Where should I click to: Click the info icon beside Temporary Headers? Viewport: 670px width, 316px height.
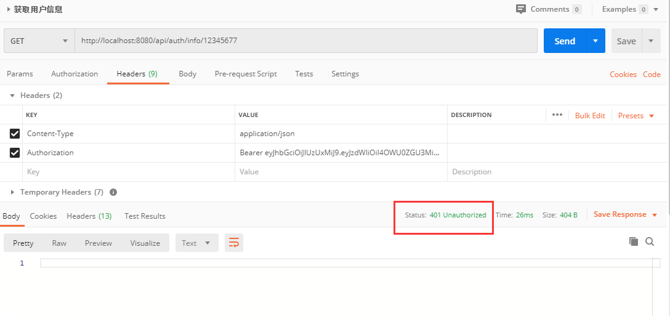tap(113, 192)
